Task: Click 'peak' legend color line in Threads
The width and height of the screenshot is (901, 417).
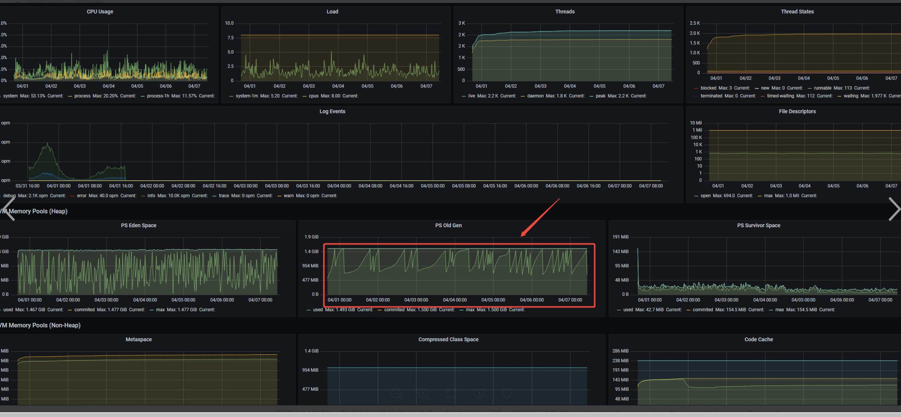Action: coord(591,96)
